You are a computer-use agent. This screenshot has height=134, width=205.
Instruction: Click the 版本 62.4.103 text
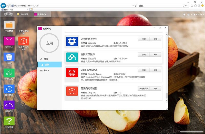[120, 43]
